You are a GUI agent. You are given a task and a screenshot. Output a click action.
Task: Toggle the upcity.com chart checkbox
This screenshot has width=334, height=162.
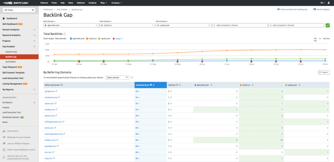(x=99, y=39)
